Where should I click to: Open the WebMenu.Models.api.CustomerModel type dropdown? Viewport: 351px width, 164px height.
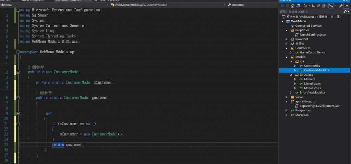coord(225,5)
